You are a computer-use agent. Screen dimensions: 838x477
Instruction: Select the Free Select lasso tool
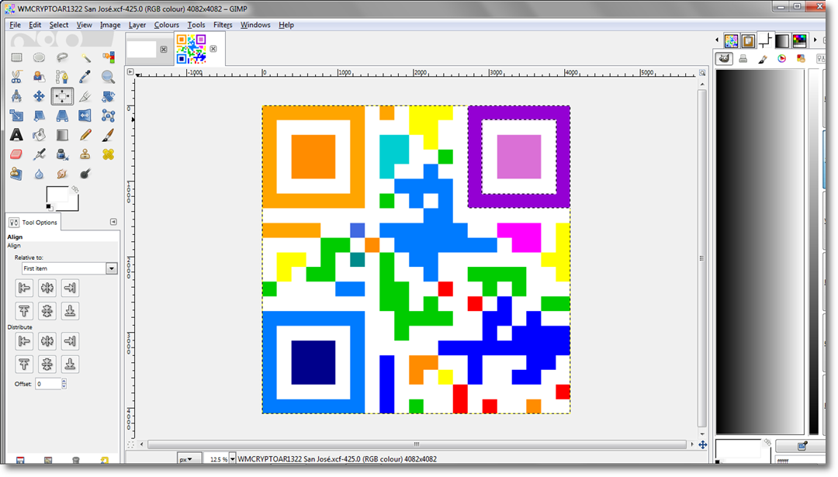click(62, 57)
